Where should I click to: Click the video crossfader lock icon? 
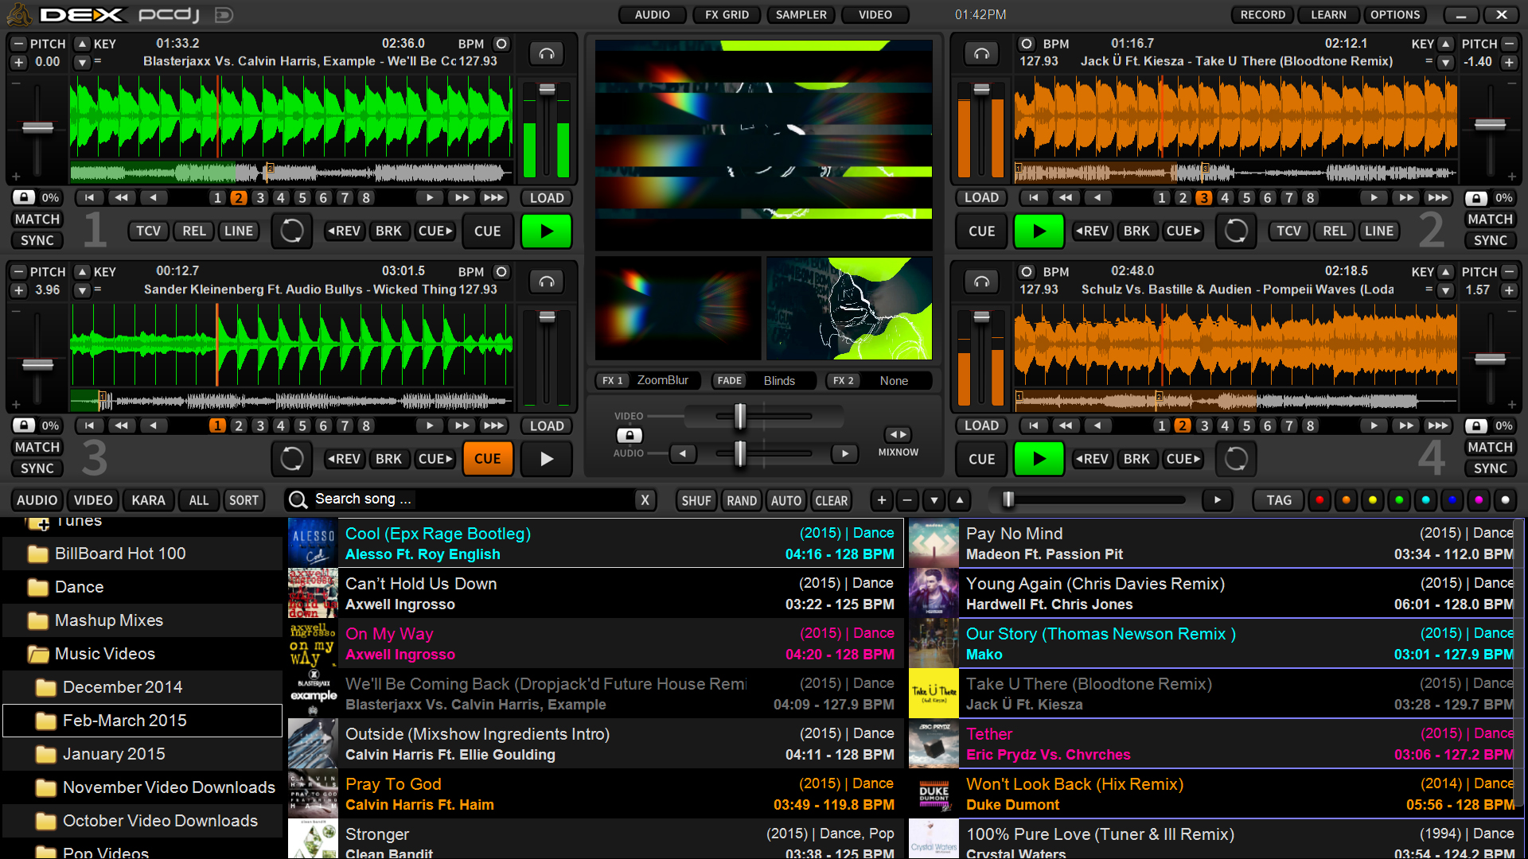pyautogui.click(x=629, y=435)
